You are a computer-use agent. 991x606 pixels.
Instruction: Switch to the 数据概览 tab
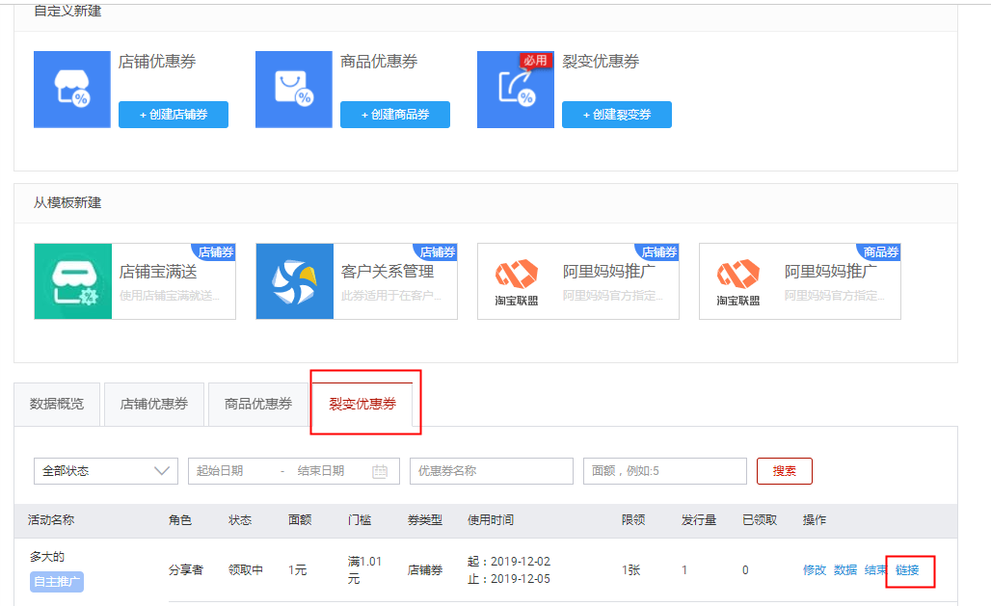(57, 404)
